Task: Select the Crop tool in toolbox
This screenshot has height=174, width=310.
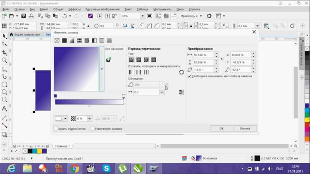Action: pos(5,52)
